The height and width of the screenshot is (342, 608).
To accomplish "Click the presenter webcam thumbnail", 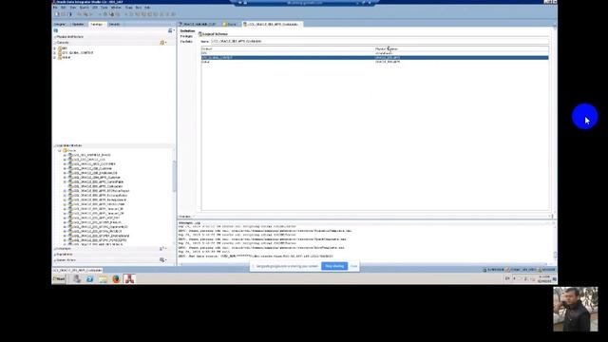I will click(576, 309).
